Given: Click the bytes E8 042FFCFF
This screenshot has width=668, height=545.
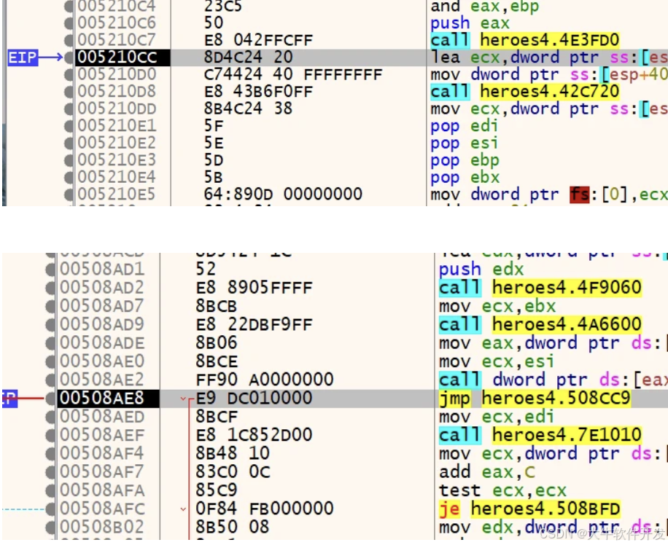Looking at the screenshot, I should (258, 40).
